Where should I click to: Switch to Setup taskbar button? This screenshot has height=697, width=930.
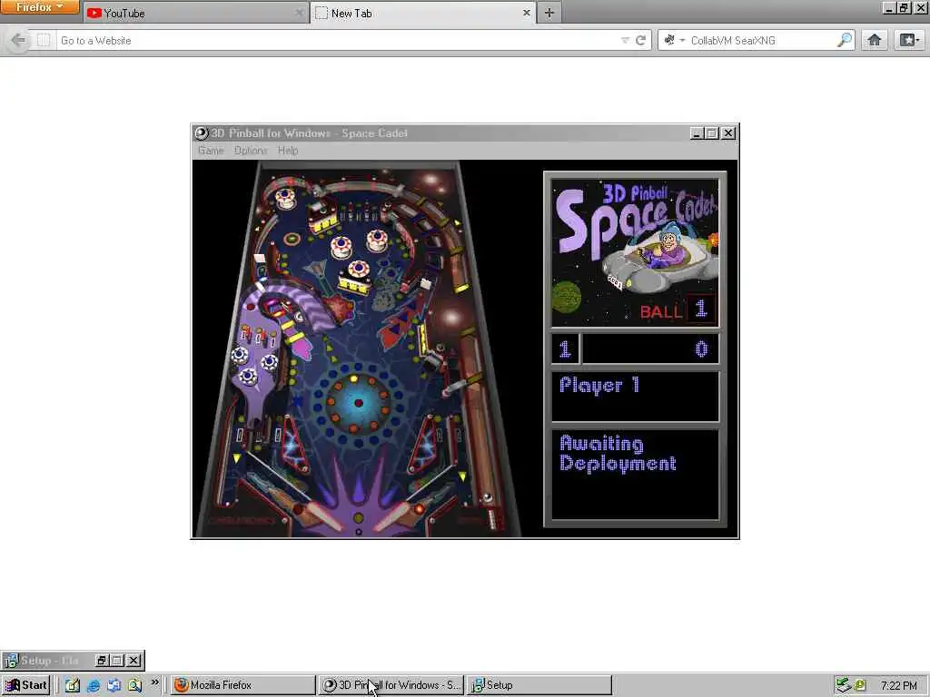(539, 685)
